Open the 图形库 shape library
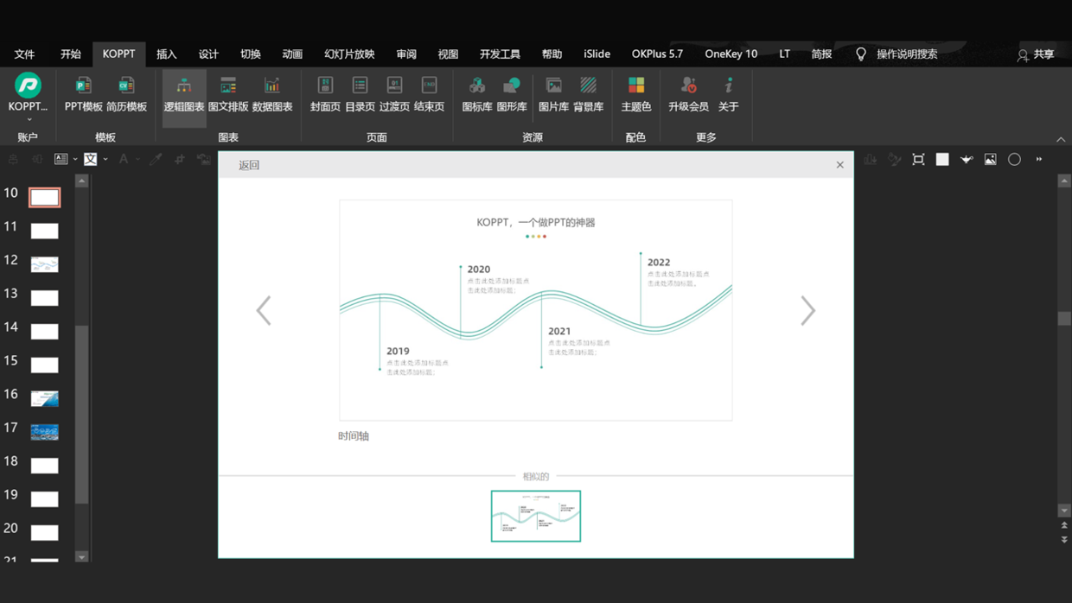This screenshot has width=1072, height=603. click(x=512, y=94)
